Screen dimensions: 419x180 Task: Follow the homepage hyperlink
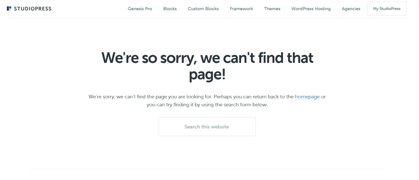307,97
